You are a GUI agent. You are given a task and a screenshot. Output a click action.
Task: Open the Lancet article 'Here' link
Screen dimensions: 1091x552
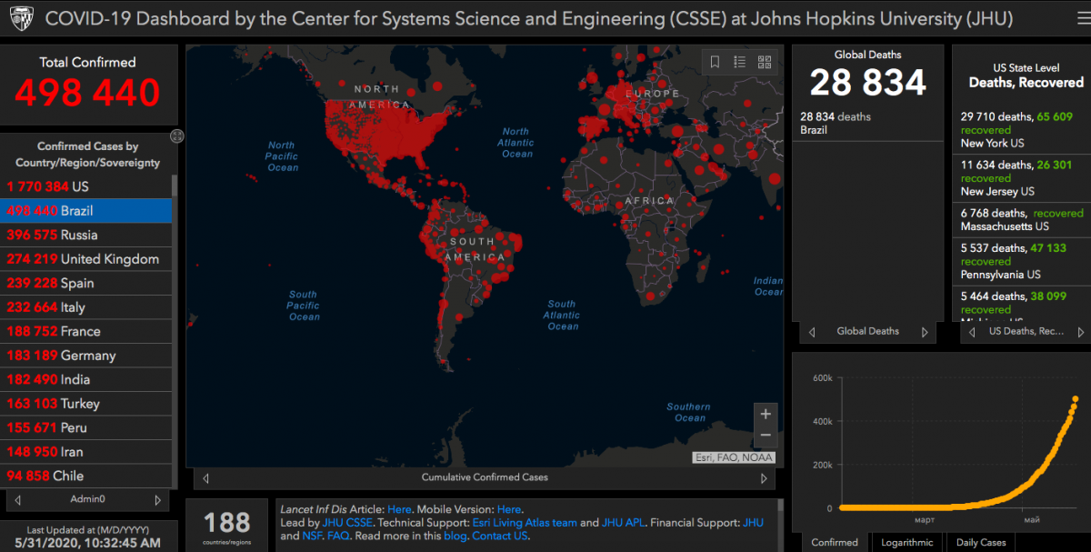pyautogui.click(x=399, y=509)
